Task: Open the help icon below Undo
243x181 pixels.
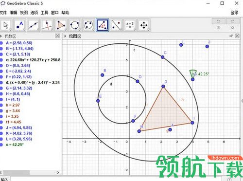Action: tap(218, 28)
